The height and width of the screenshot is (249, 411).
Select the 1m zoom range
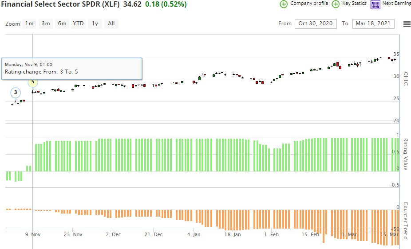[30, 23]
